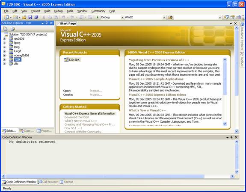The height and width of the screenshot is (192, 246).
Task: Open the Win32 platform dropdown
Action: coord(164,18)
